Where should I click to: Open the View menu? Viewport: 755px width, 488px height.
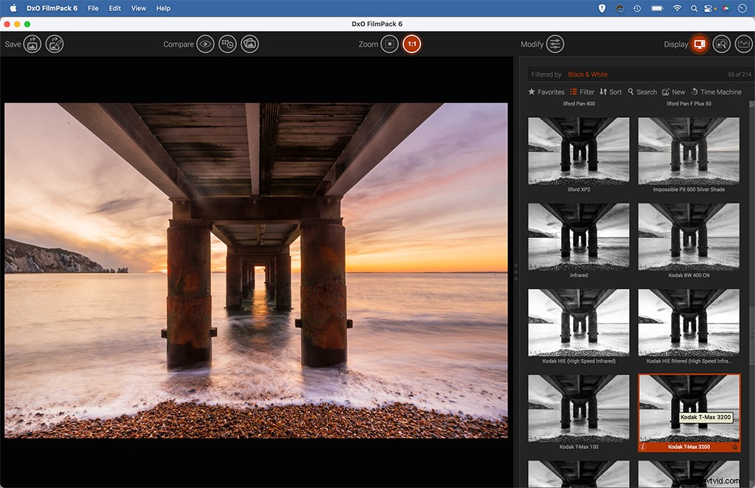(x=139, y=8)
